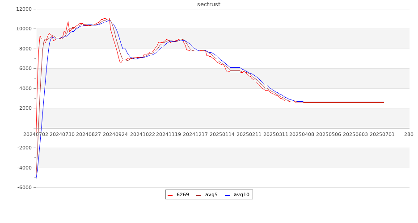Click the 20250311 x-axis date label
418x223 pixels.
(x=275, y=134)
